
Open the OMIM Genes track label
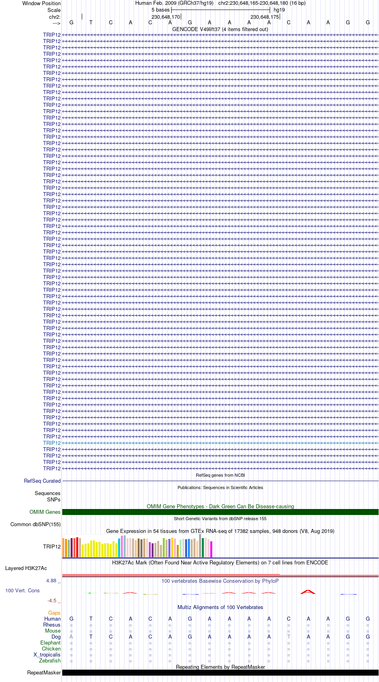pos(45,512)
